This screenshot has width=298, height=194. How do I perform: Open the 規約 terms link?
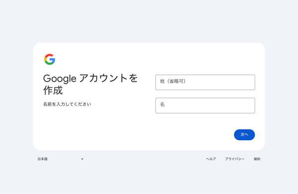coord(257,159)
